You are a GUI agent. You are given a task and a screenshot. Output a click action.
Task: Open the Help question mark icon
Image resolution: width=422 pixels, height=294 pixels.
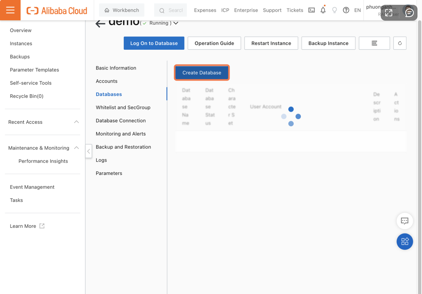[346, 10]
